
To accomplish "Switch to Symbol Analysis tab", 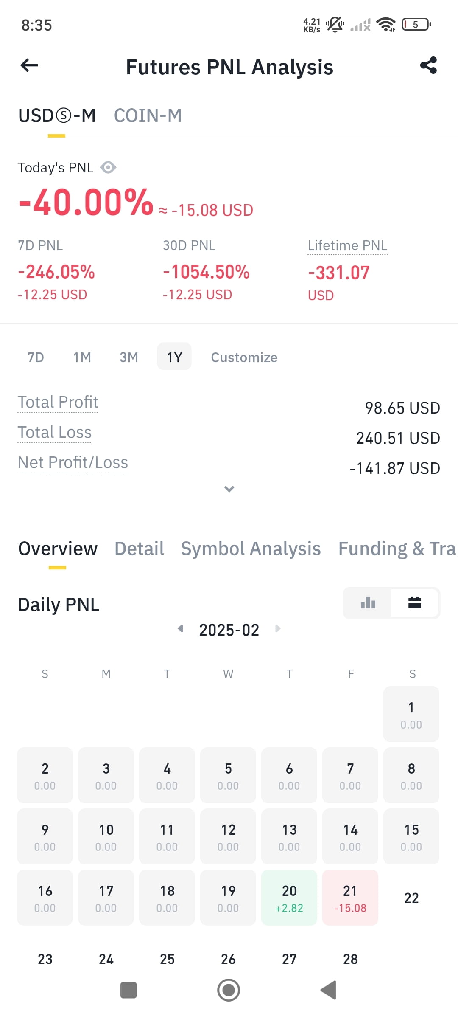I will [x=251, y=549].
